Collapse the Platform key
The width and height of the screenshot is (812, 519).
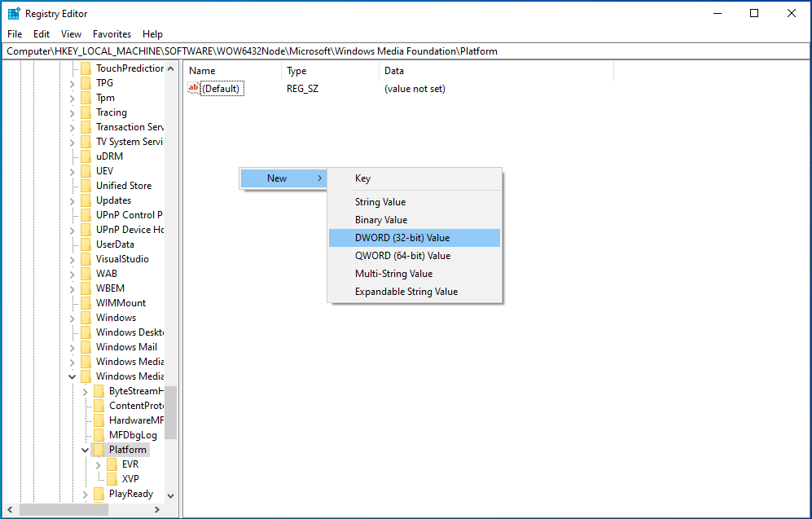coord(85,450)
